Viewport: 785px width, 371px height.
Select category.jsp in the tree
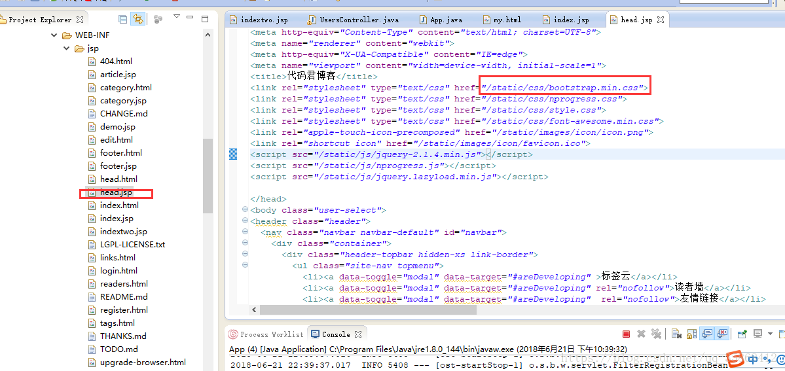tap(123, 101)
